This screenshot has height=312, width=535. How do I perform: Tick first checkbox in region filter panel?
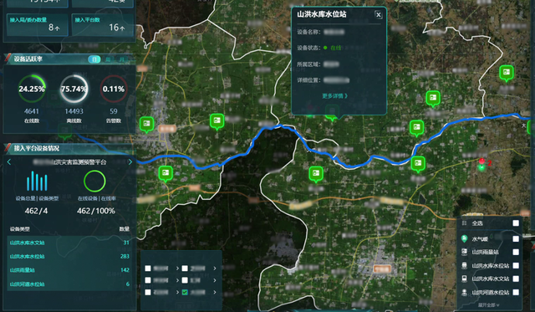point(148,269)
